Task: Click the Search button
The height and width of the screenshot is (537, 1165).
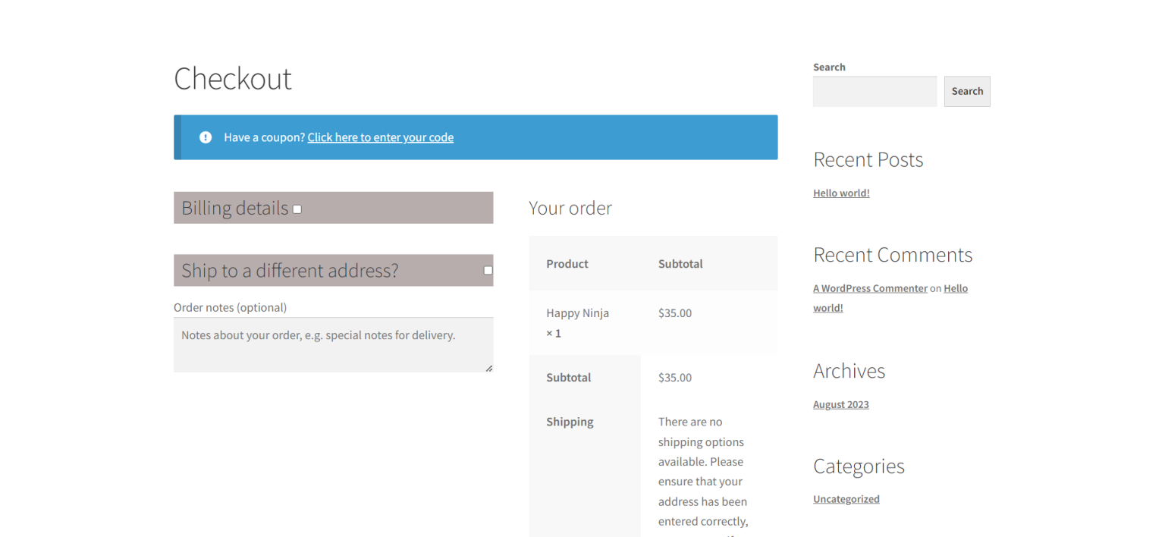Action: click(967, 91)
